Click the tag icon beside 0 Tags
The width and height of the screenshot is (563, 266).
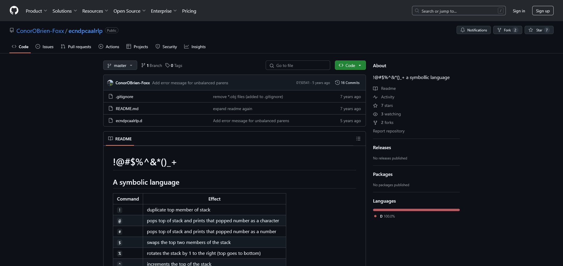click(167, 65)
